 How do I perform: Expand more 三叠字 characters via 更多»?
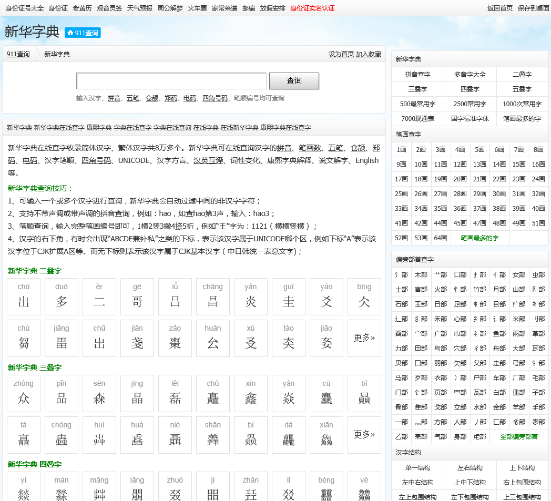[x=364, y=435]
